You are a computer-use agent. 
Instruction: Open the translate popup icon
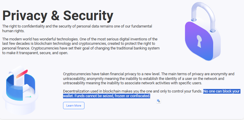pos(159,101)
